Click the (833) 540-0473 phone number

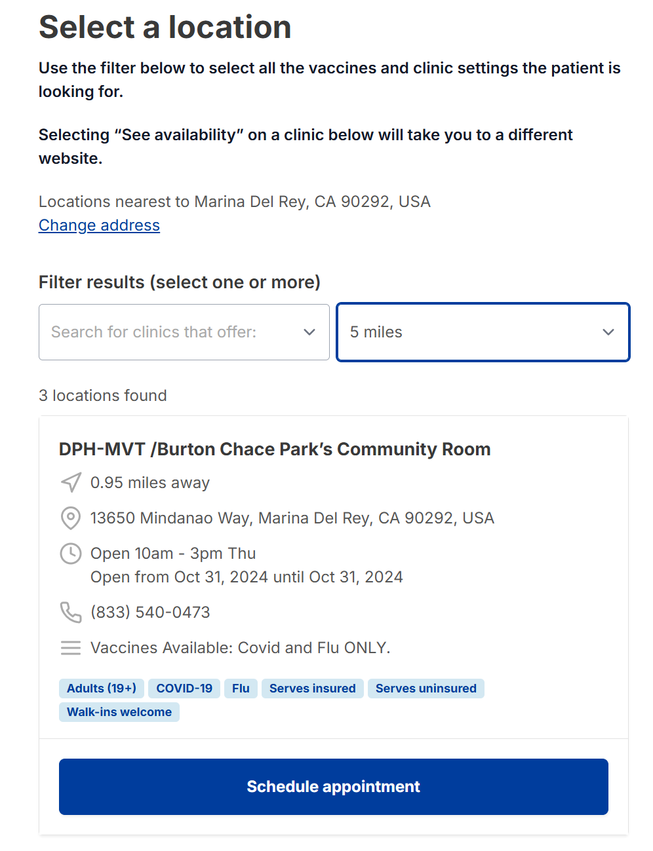coord(150,613)
